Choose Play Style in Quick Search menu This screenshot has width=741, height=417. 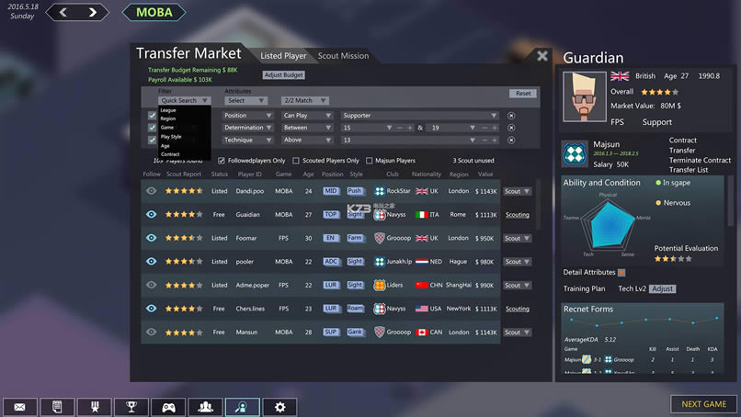tap(171, 136)
